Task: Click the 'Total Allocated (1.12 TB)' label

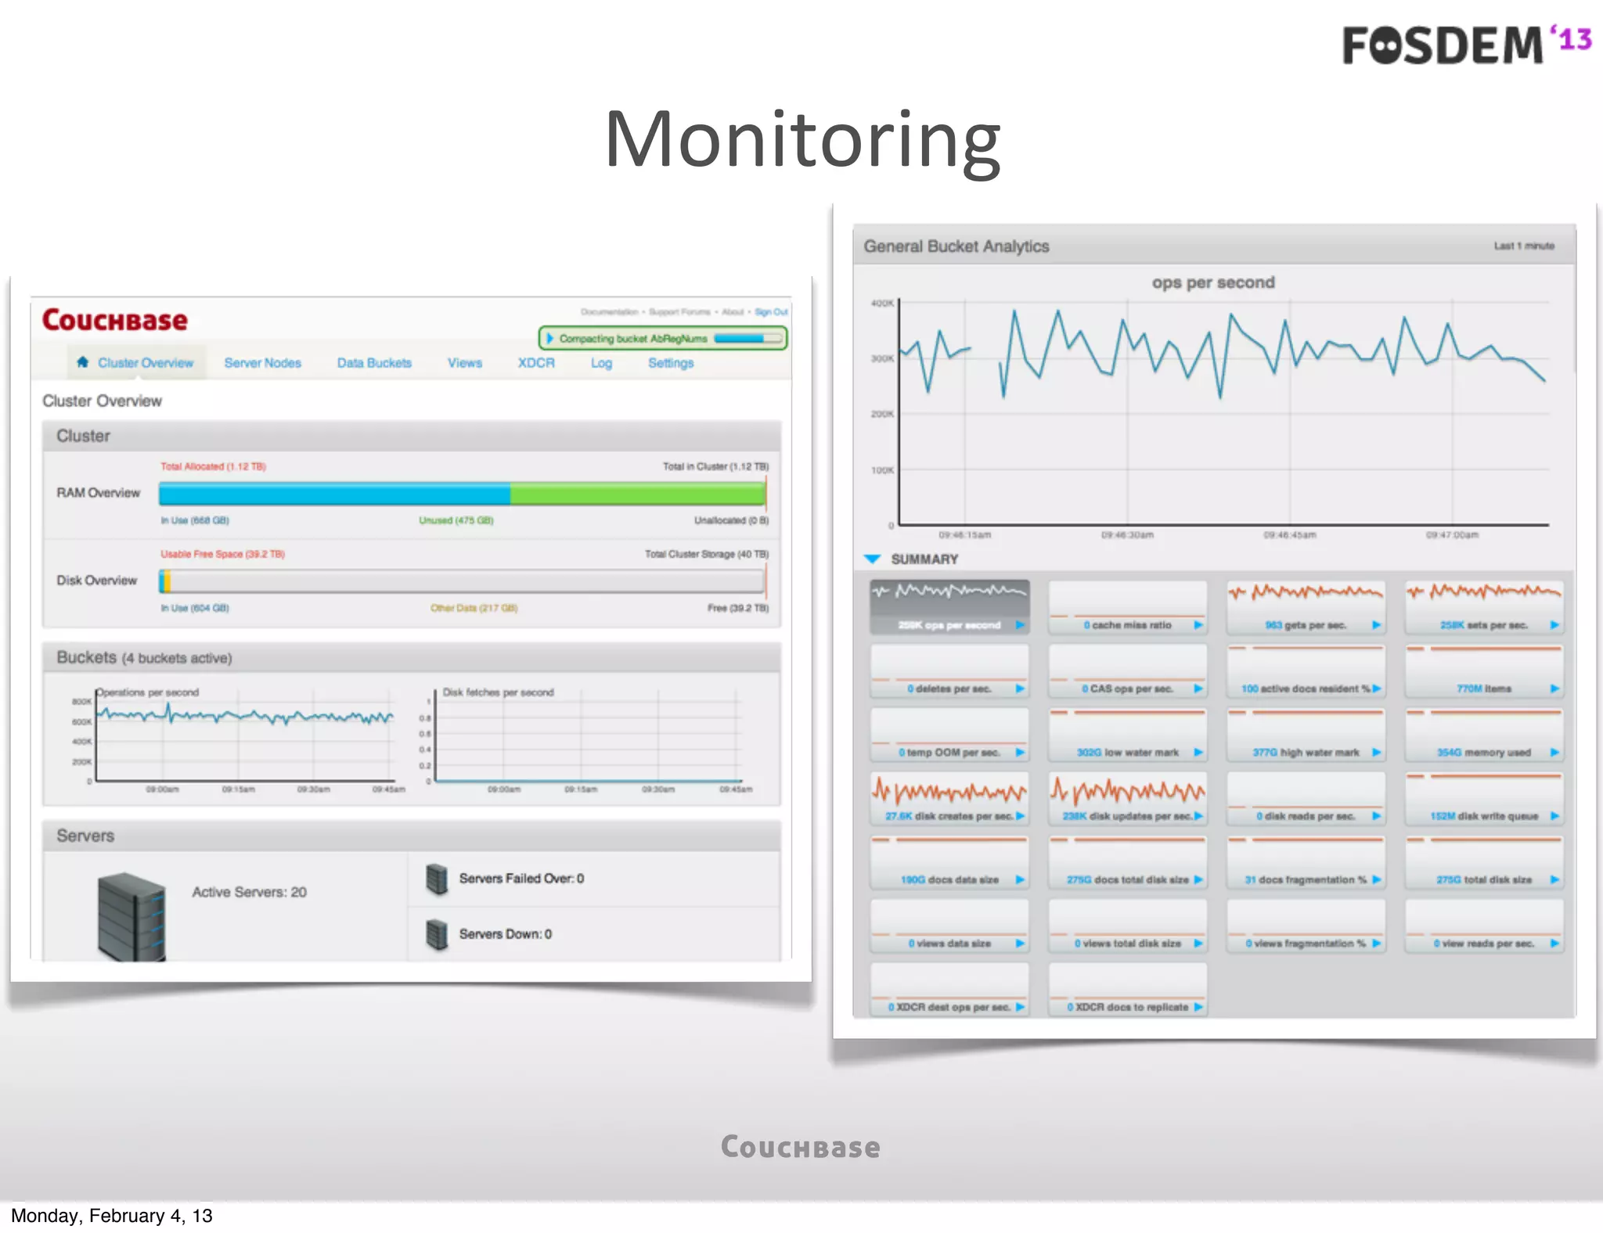Action: click(x=213, y=466)
